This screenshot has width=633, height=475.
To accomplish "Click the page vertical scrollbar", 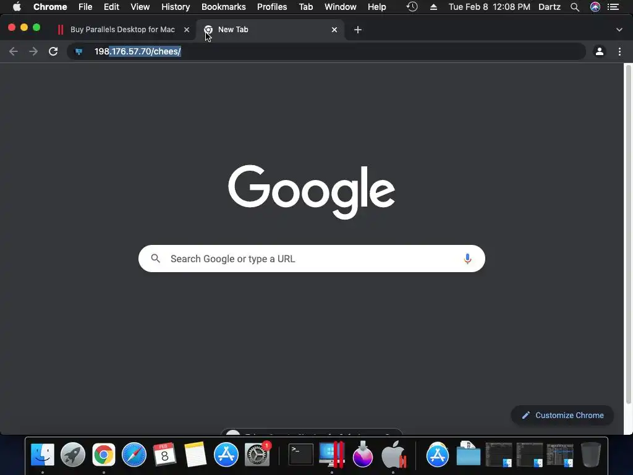I will click(x=628, y=234).
